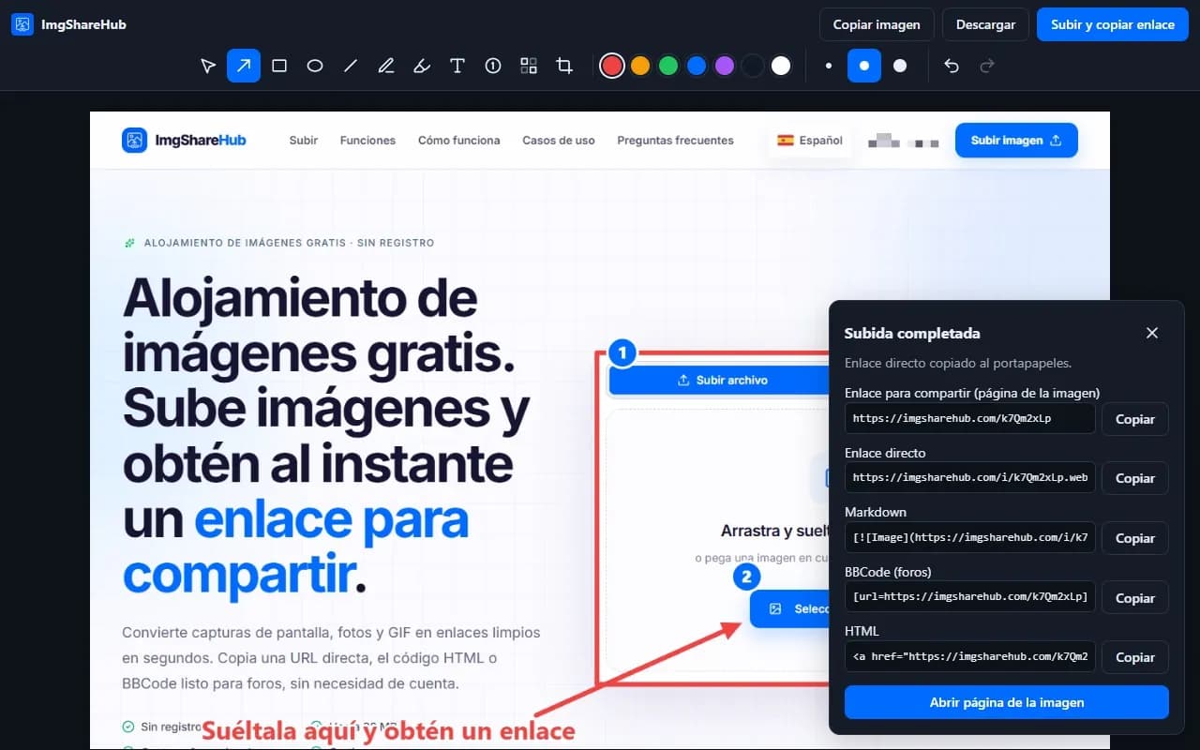Image resolution: width=1200 pixels, height=750 pixels.
Task: Undo the last annotation
Action: pos(952,66)
